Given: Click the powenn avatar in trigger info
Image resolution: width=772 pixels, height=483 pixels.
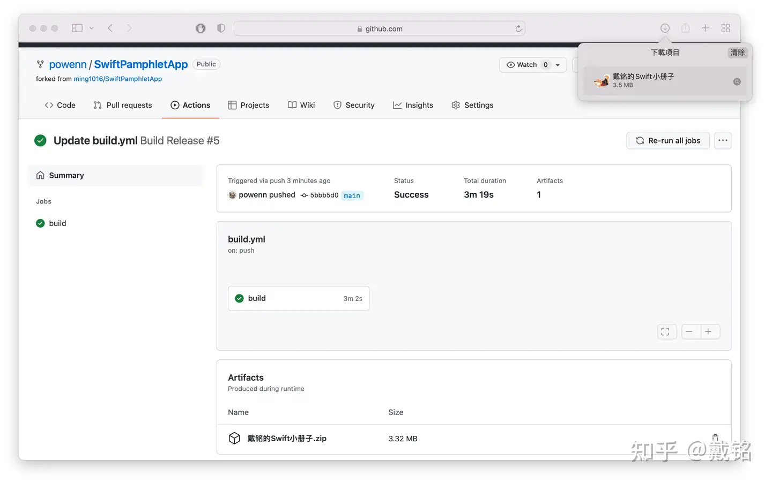Looking at the screenshot, I should pos(232,195).
